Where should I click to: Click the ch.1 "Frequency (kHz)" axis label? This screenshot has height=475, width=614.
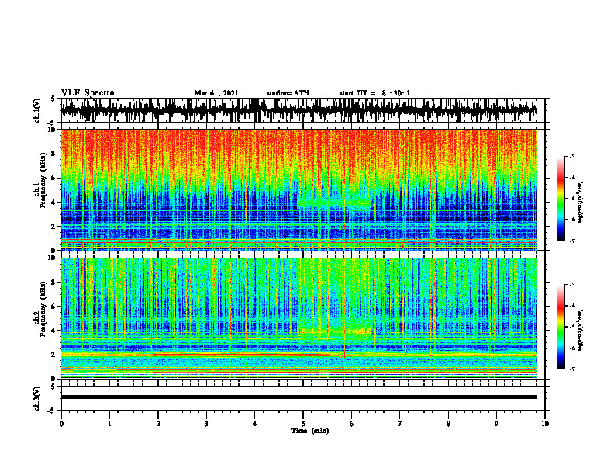click(x=43, y=180)
